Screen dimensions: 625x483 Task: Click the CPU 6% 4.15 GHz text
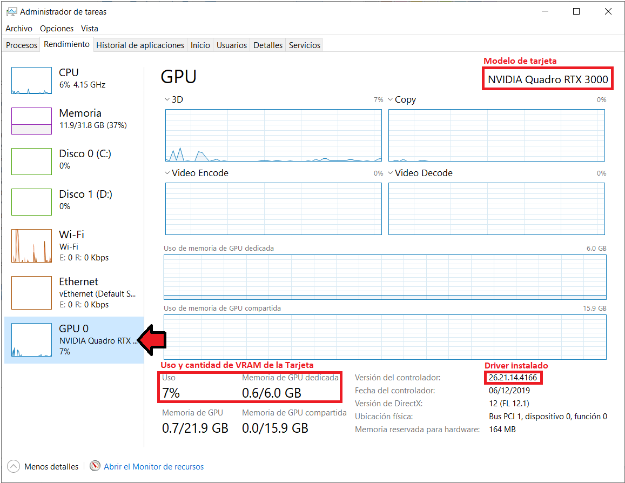[x=83, y=84]
